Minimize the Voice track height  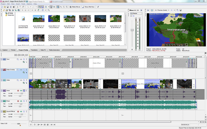click(x=2, y=90)
